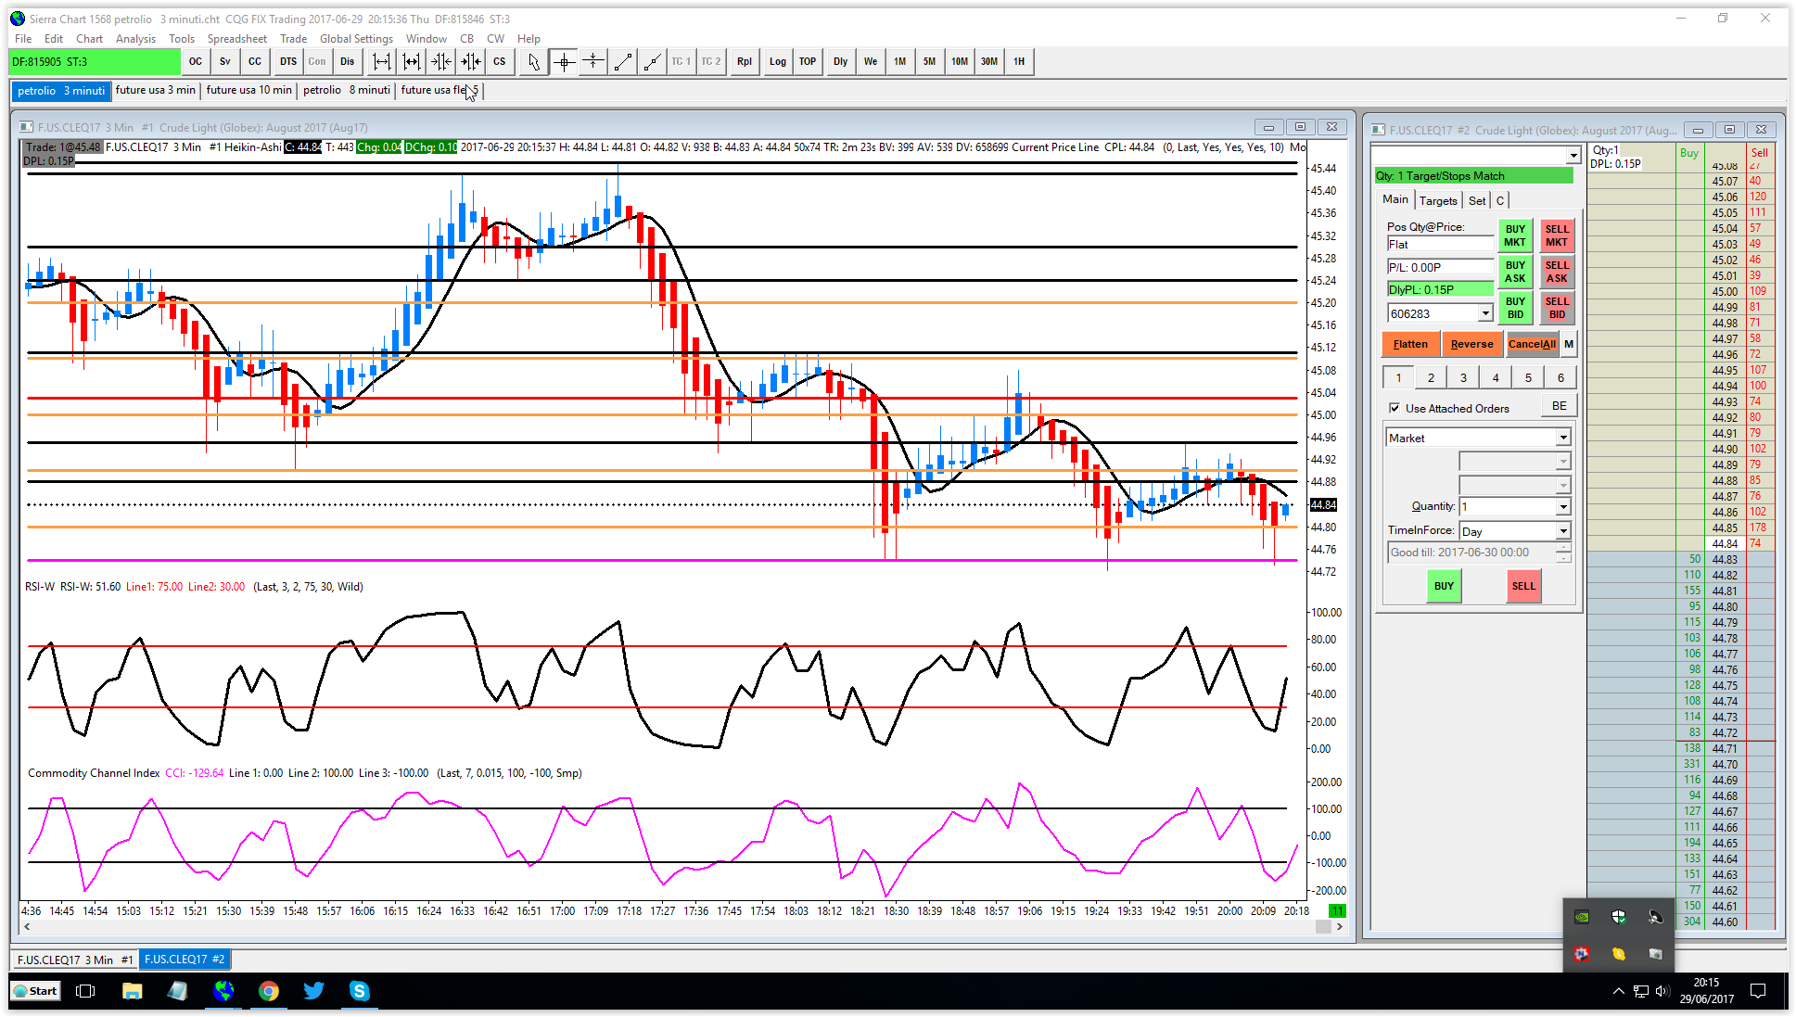Expand the TimeInForce Day dropdown
Image resolution: width=1796 pixels, height=1017 pixels.
pyautogui.click(x=1563, y=531)
